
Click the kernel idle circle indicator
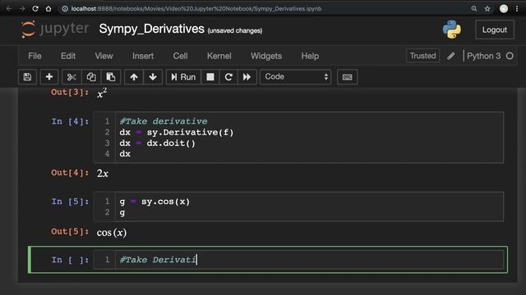510,56
